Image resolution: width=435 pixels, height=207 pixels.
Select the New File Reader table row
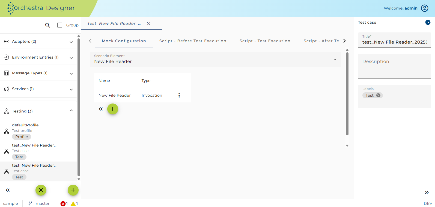tap(142, 95)
